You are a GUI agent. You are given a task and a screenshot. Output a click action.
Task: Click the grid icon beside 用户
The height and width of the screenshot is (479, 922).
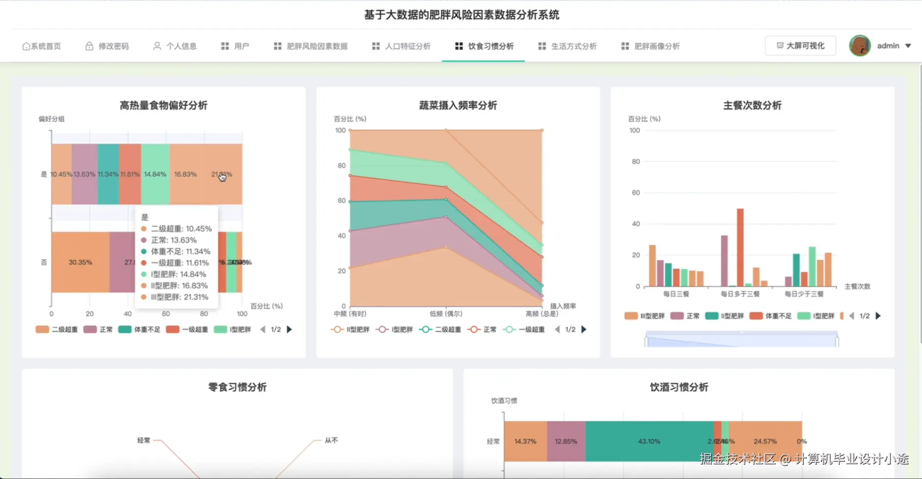click(226, 46)
